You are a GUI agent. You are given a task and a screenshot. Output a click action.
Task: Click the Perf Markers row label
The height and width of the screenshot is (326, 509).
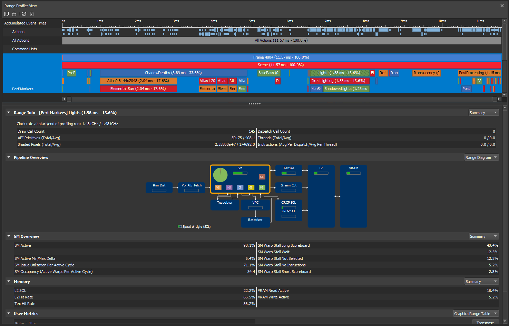(x=23, y=89)
